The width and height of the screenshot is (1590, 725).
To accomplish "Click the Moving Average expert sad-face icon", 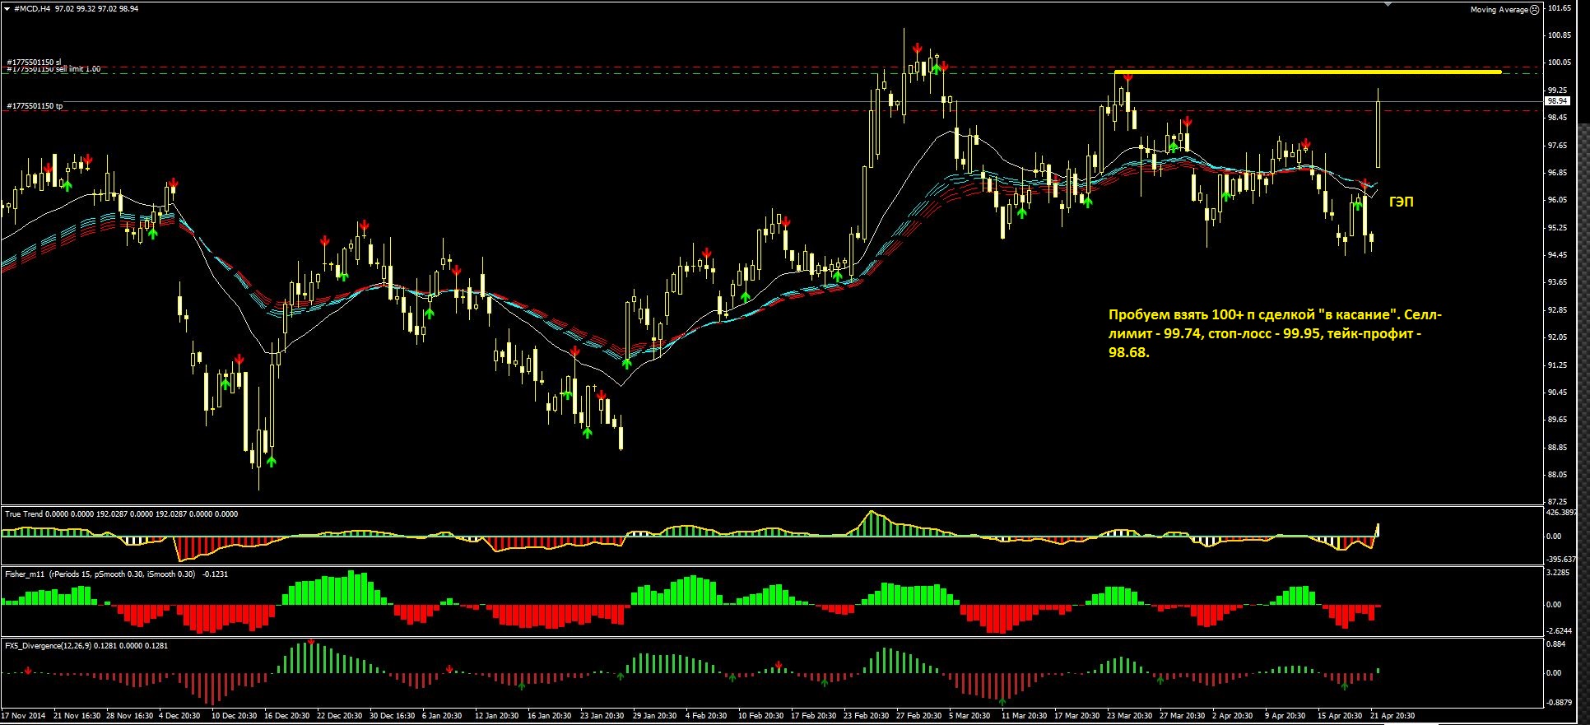I will (x=1534, y=10).
